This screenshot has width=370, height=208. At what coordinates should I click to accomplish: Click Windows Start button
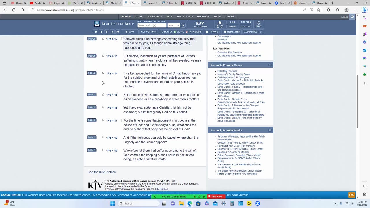coord(113,203)
